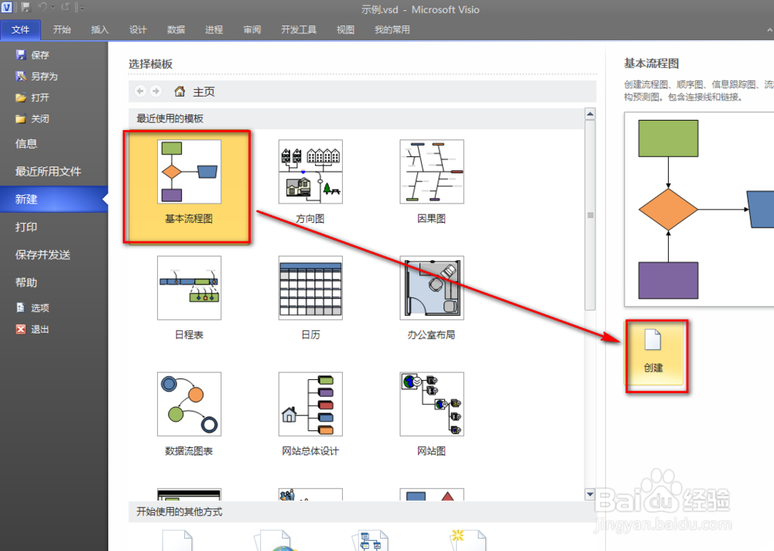Click the template list scrollbar thumb

click(x=590, y=215)
